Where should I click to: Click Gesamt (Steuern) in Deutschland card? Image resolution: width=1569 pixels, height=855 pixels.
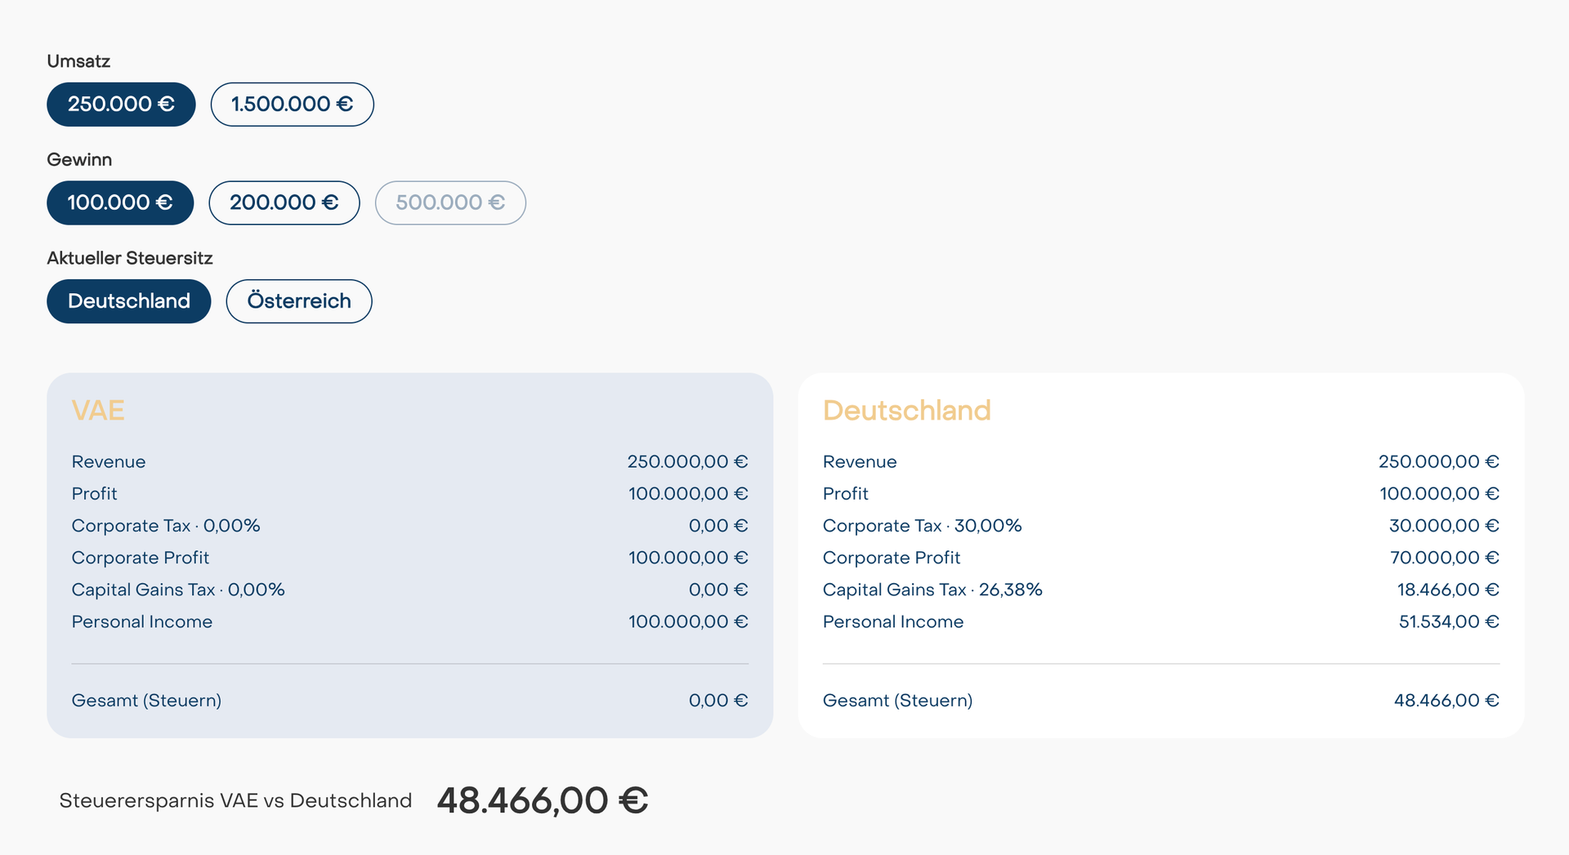click(x=897, y=700)
